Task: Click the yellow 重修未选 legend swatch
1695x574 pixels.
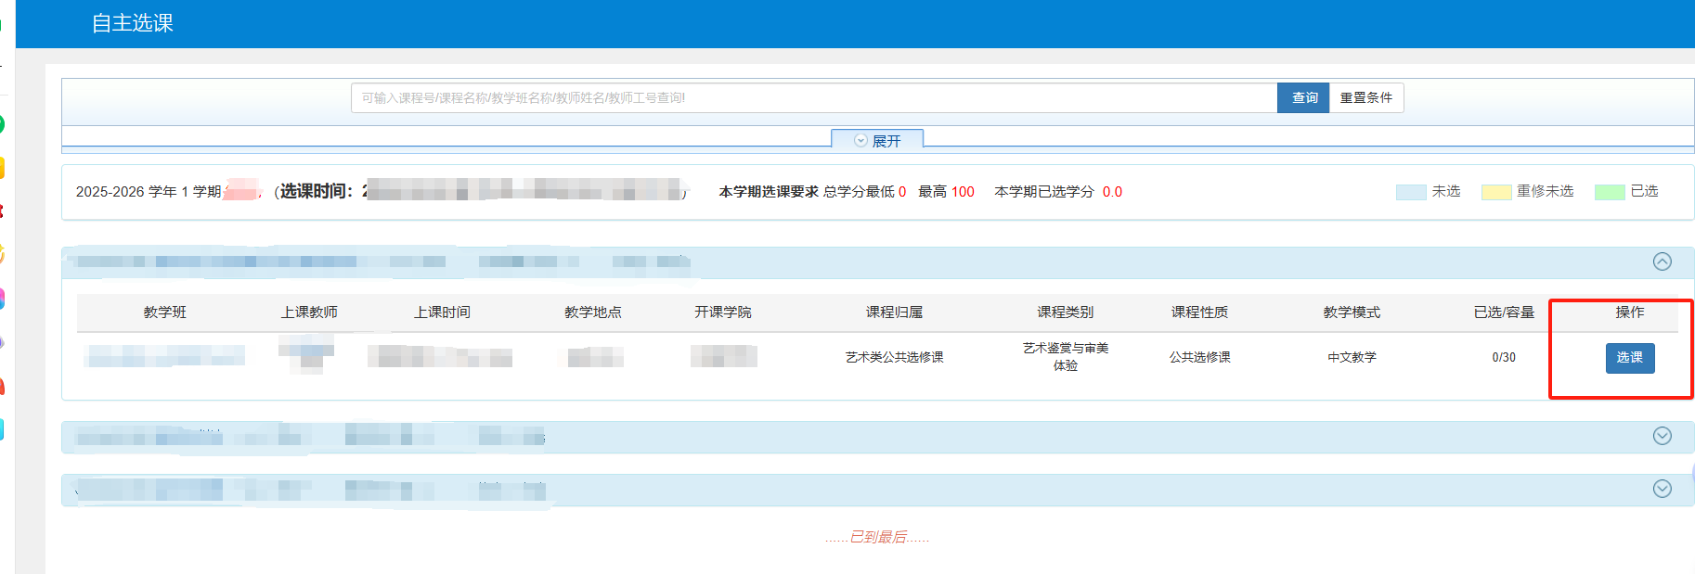Action: pyautogui.click(x=1495, y=192)
